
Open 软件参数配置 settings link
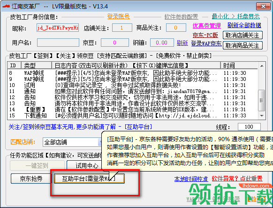coord(181,17)
